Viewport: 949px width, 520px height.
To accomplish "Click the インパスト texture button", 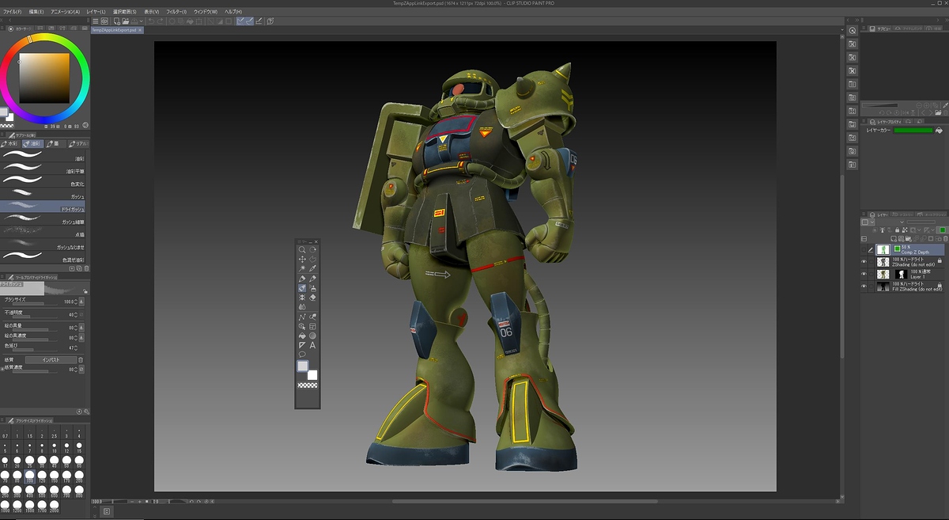I will (51, 359).
